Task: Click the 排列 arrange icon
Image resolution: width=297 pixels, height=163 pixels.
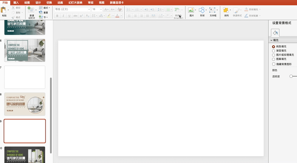Action: (226, 10)
